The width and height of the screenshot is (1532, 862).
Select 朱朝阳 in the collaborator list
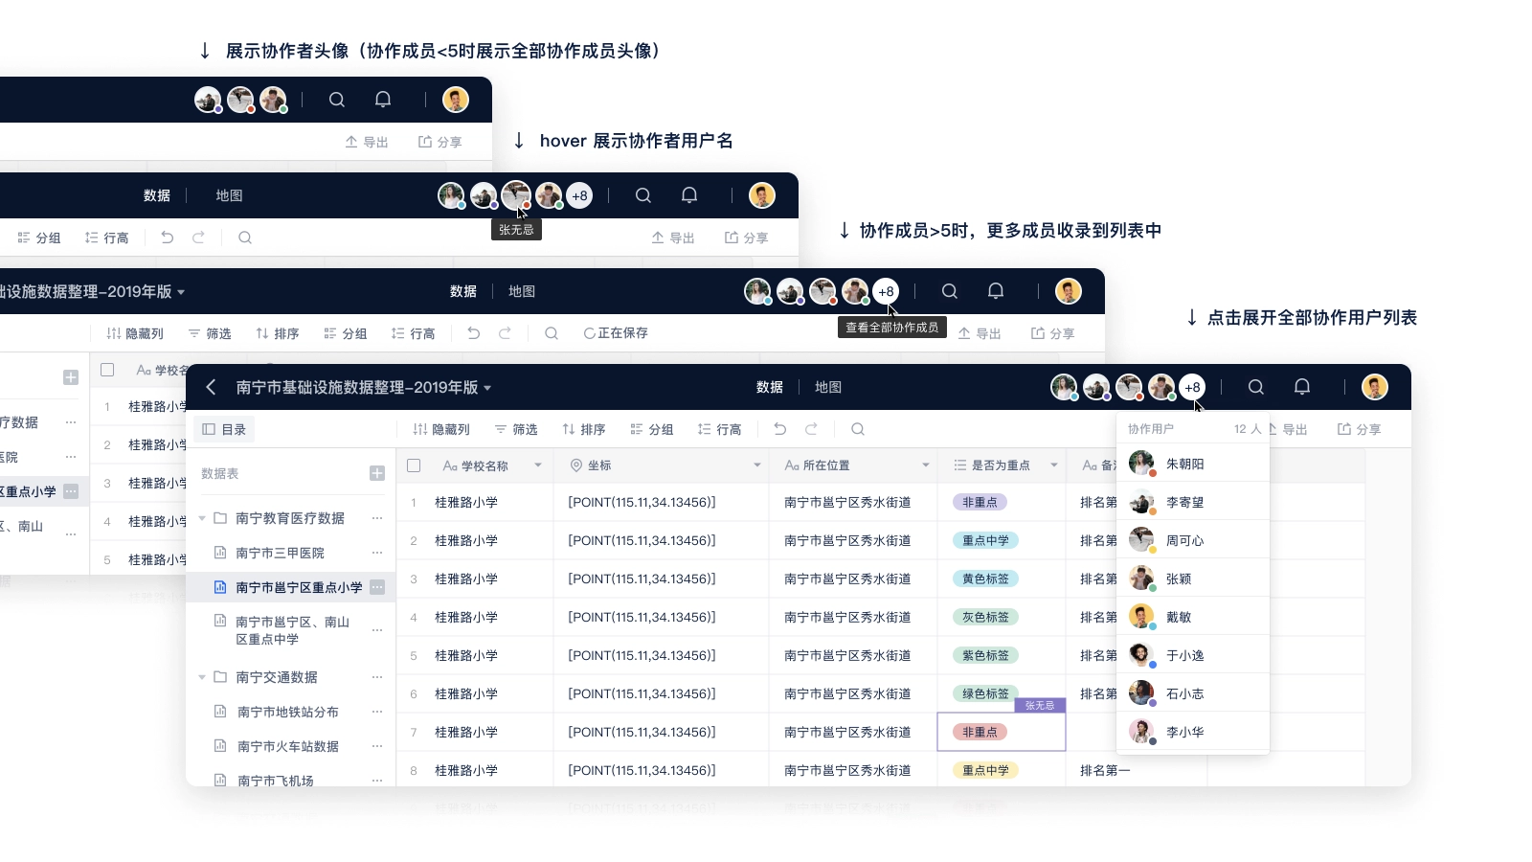[1184, 464]
